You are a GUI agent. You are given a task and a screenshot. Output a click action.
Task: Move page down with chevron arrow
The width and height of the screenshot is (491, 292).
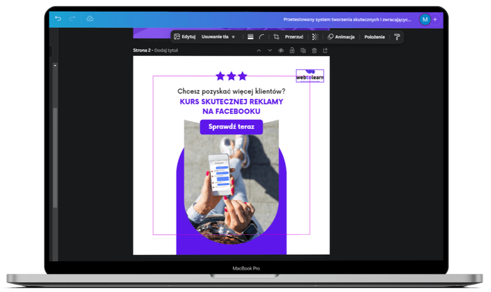[x=269, y=50]
